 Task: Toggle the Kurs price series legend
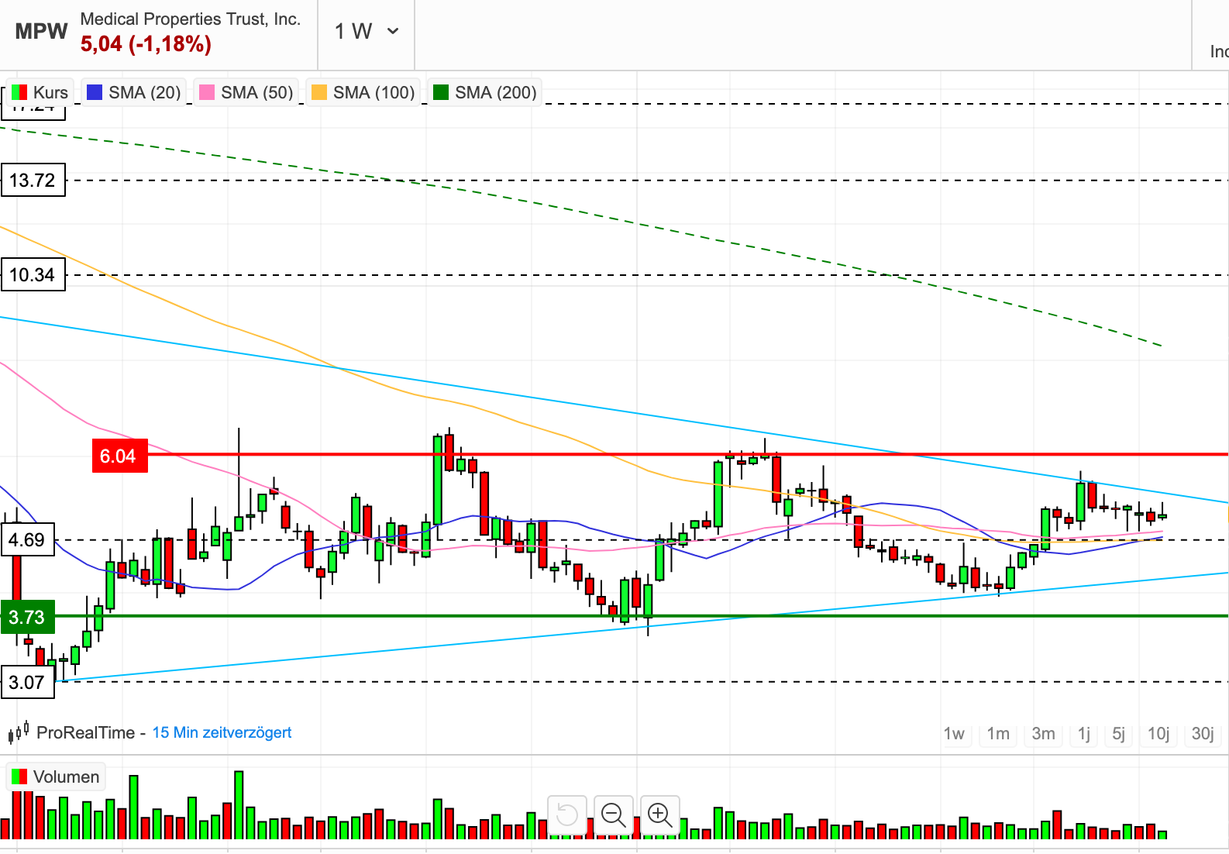[x=40, y=93]
